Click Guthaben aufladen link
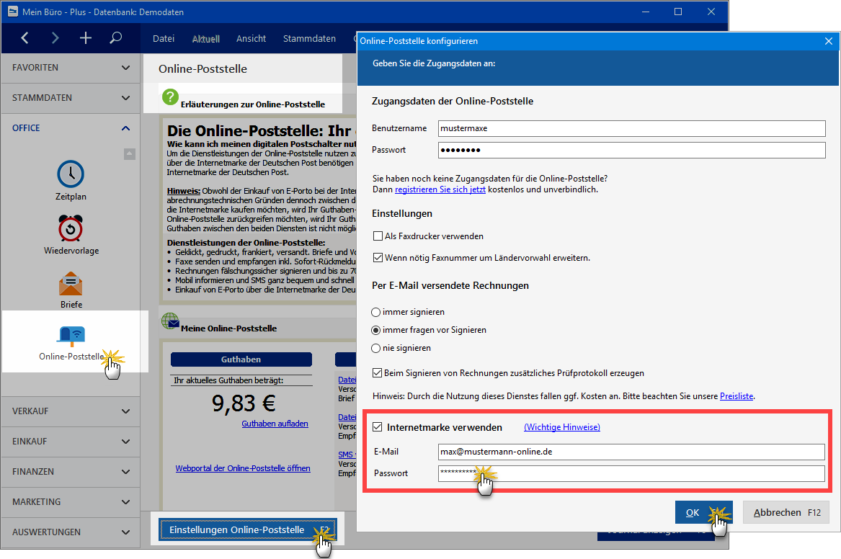 (275, 424)
